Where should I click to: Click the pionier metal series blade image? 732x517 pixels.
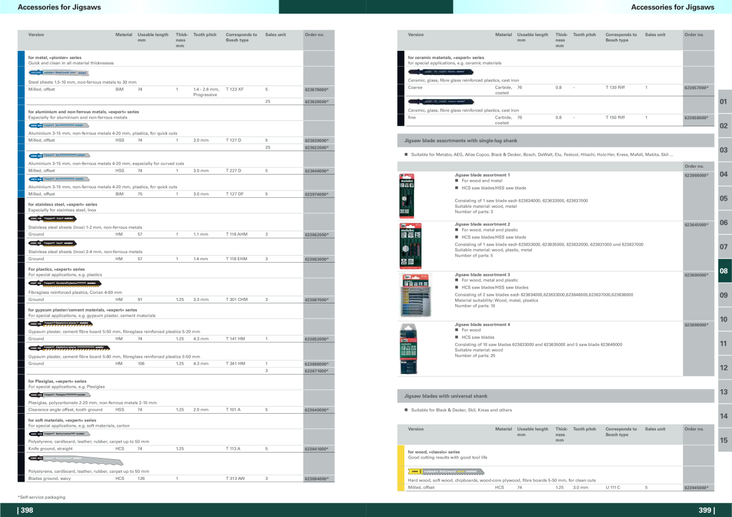60,73
